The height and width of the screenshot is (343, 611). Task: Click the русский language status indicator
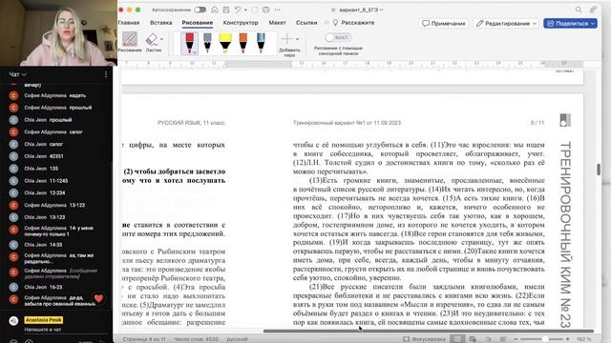point(237,339)
